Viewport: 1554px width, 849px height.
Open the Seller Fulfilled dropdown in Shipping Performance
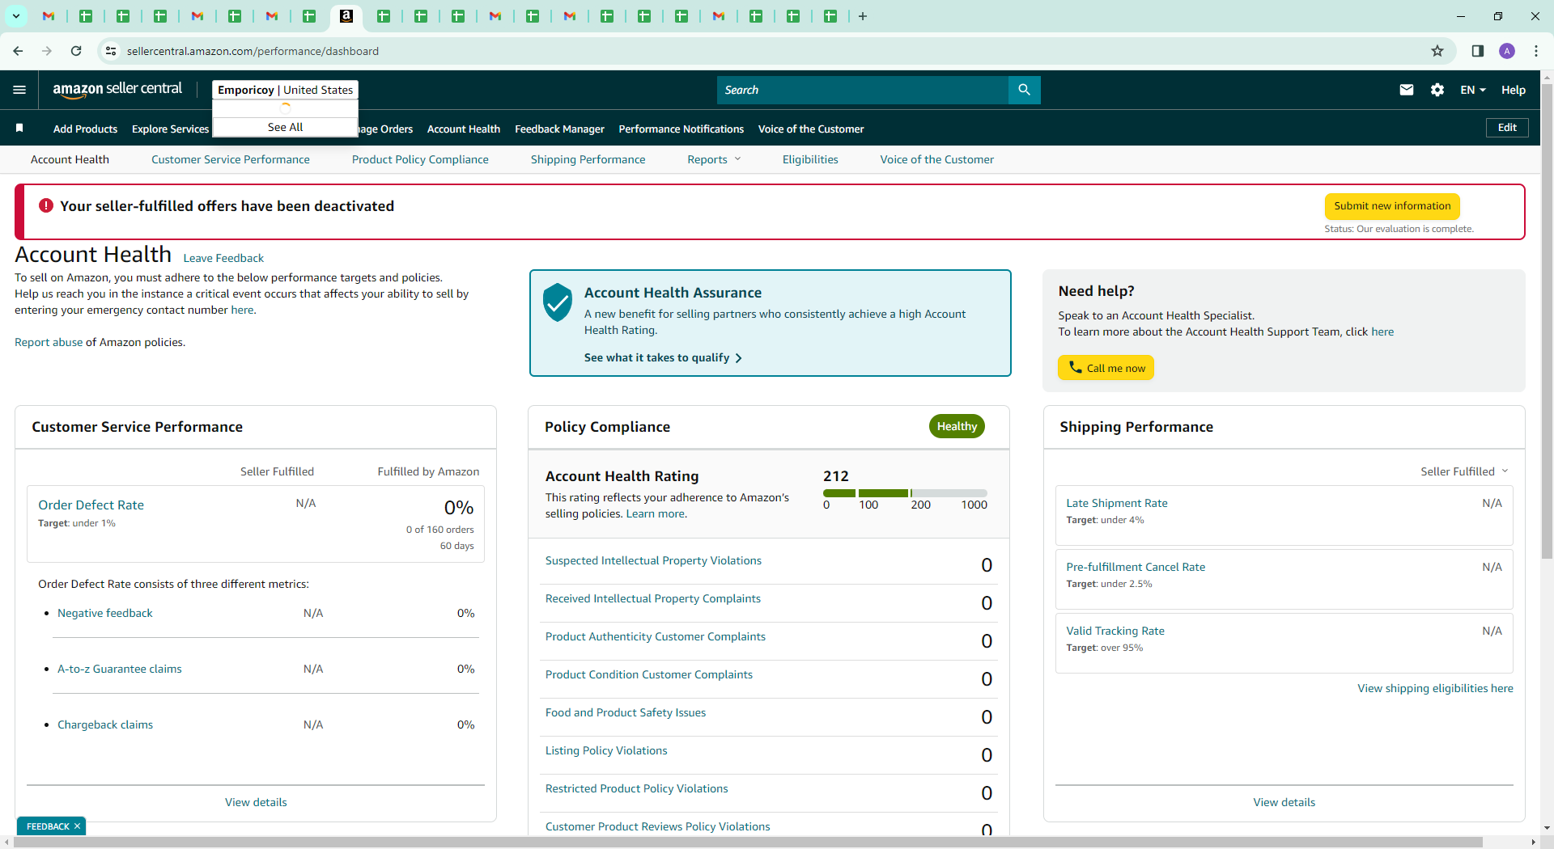[1465, 471]
